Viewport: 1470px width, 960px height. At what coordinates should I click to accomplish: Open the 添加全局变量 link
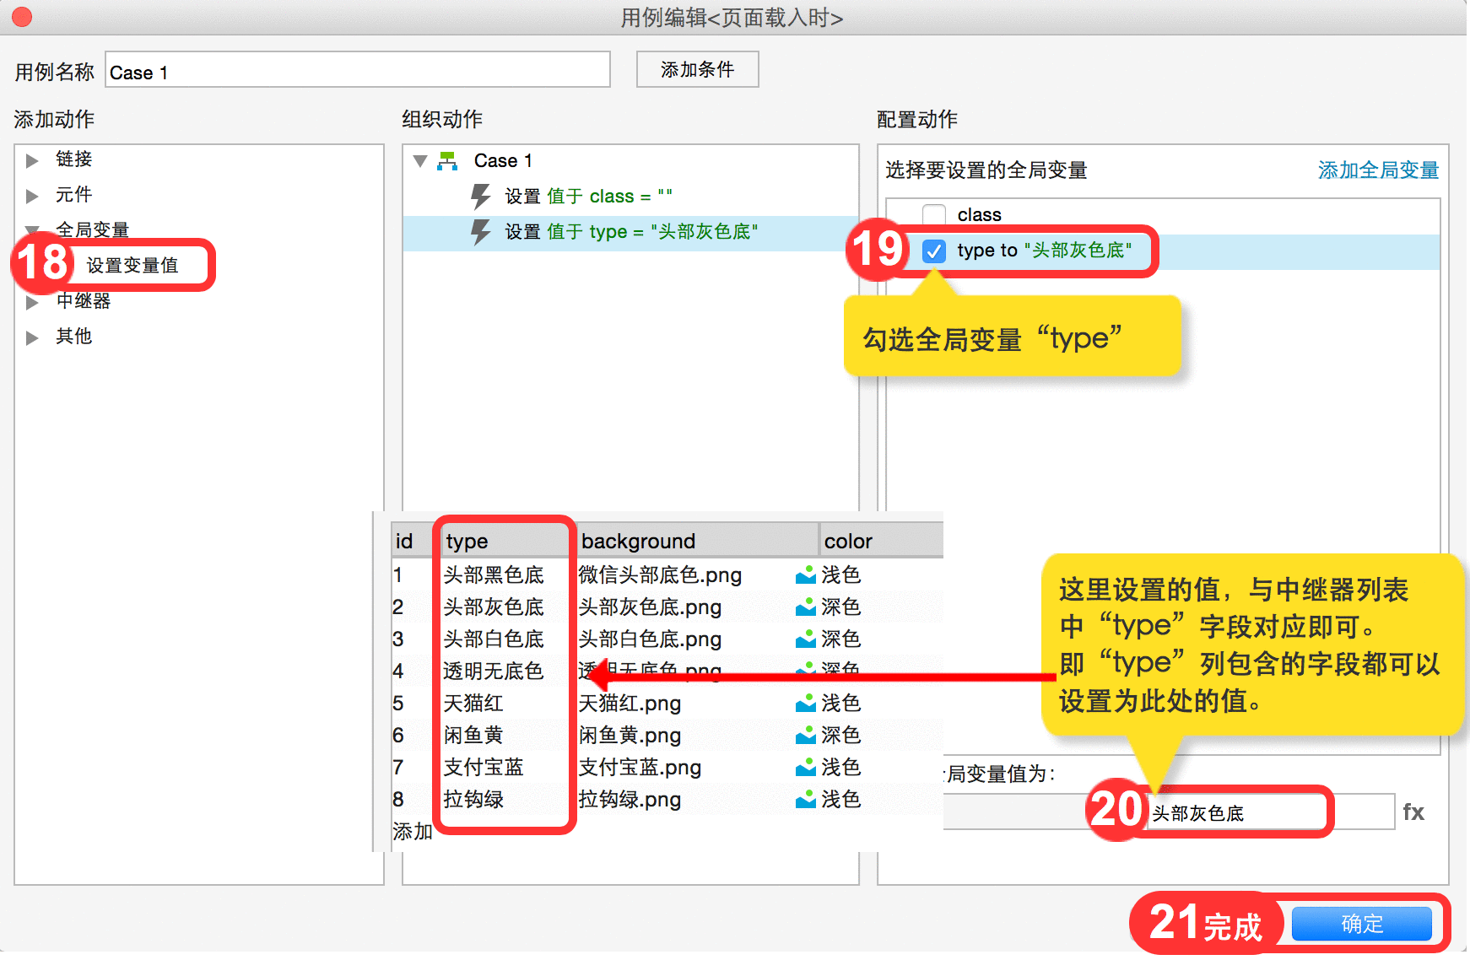pos(1378,170)
